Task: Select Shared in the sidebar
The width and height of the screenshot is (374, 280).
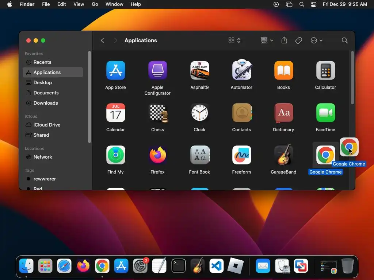Action: (53, 135)
